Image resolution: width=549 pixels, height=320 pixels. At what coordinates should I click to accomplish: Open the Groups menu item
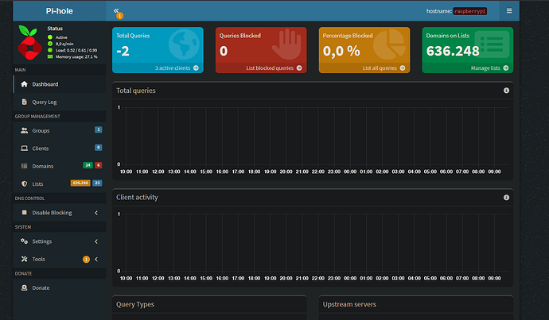click(x=59, y=130)
